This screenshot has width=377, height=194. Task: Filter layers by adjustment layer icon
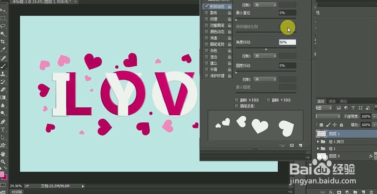[346, 108]
